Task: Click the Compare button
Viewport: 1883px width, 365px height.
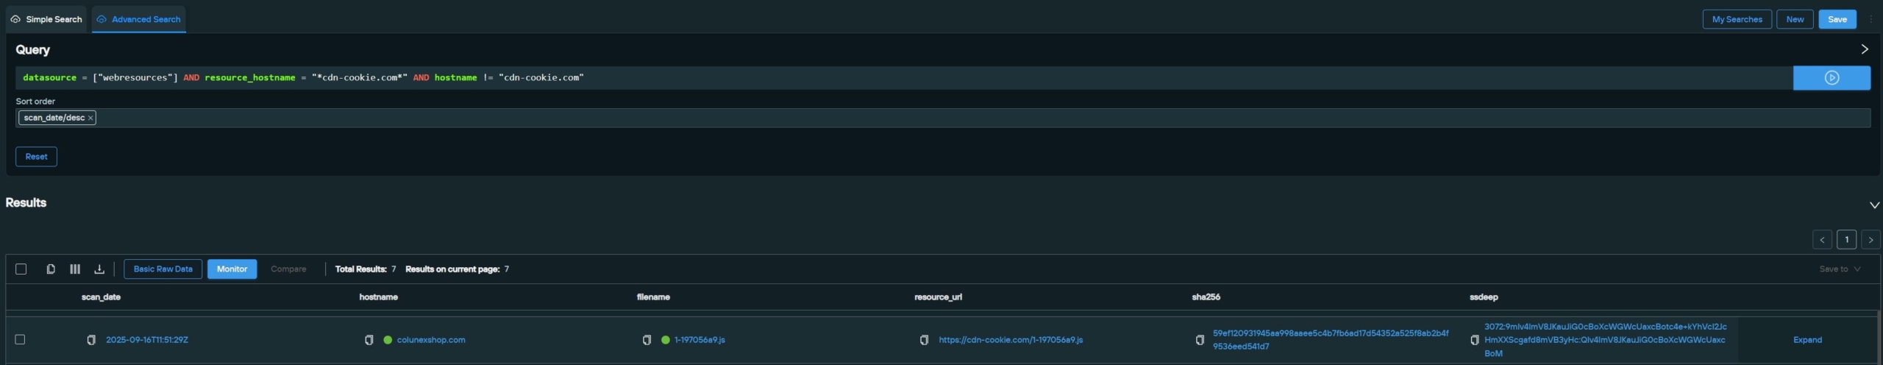Action: click(x=288, y=269)
